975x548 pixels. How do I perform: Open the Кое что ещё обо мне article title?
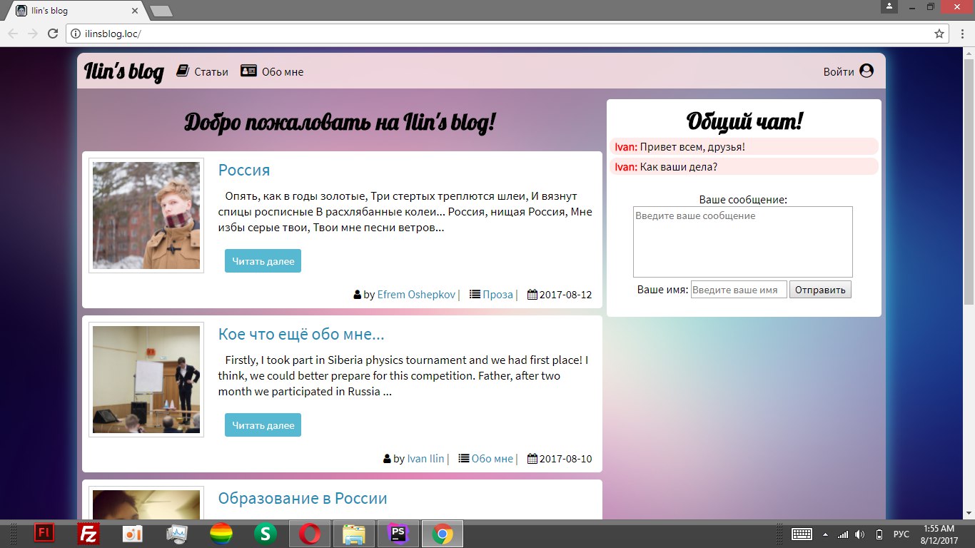point(301,334)
